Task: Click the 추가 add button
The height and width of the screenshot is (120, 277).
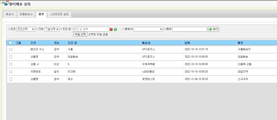Action: (x=214, y=29)
